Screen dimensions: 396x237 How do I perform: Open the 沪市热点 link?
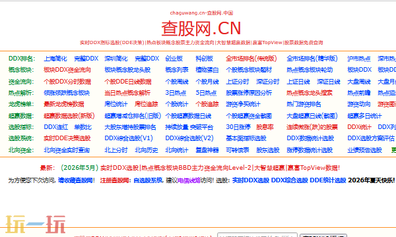pyautogui.click(x=359, y=59)
